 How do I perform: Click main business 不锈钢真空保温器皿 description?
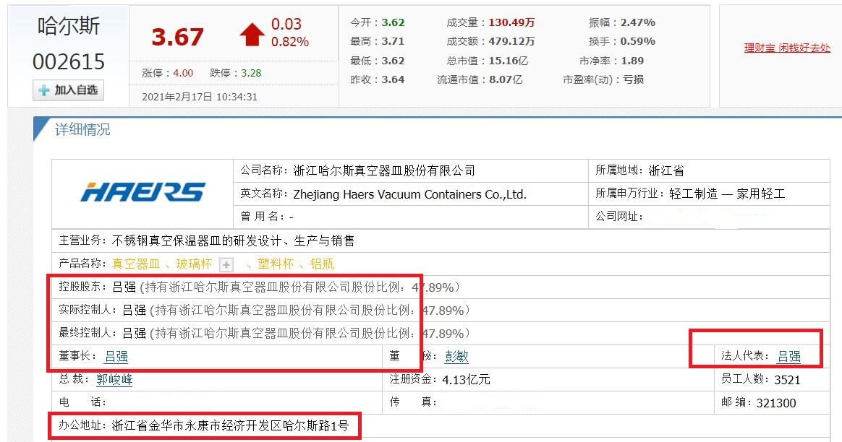point(233,240)
